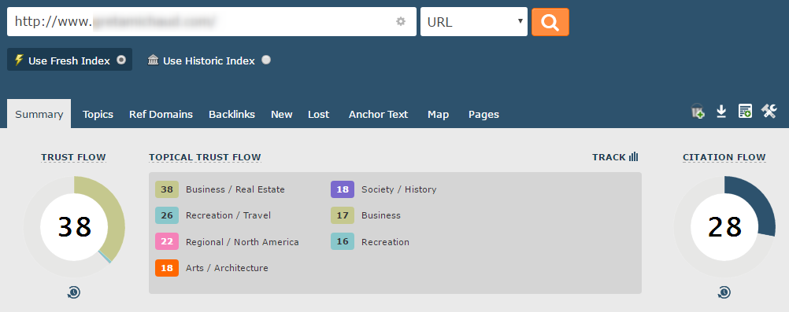Click the Citation Flow 28 donut chart
This screenshot has height=312, width=789.
point(724,226)
